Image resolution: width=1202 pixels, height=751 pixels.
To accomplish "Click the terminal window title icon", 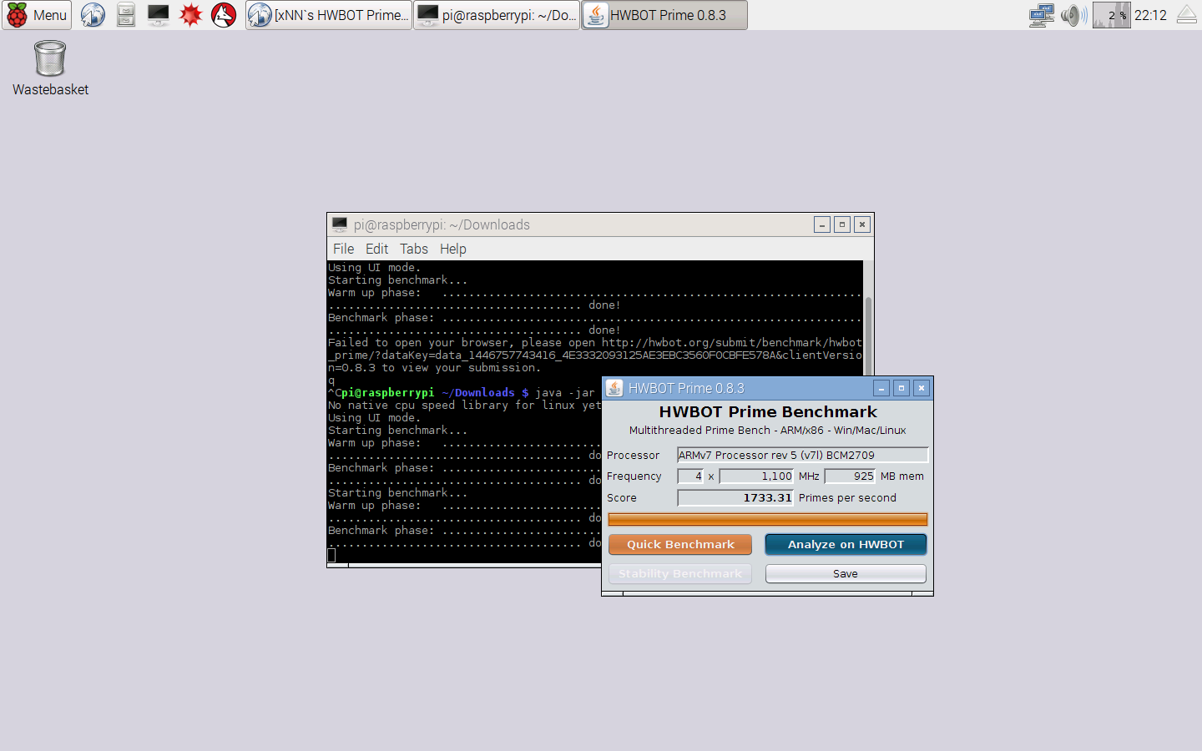I will coord(340,224).
